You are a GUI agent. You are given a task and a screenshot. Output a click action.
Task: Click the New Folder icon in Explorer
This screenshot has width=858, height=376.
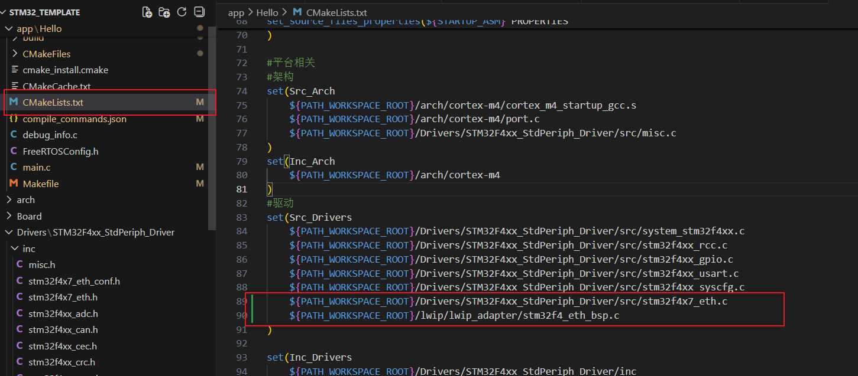tap(164, 12)
